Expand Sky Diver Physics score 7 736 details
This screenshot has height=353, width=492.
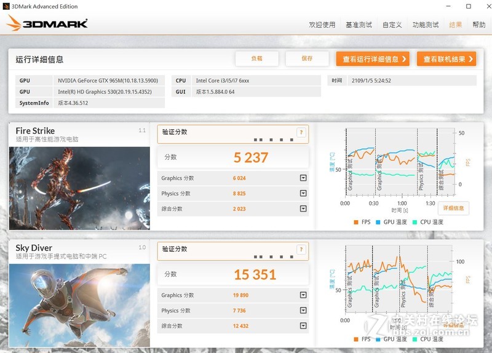pos(303,311)
